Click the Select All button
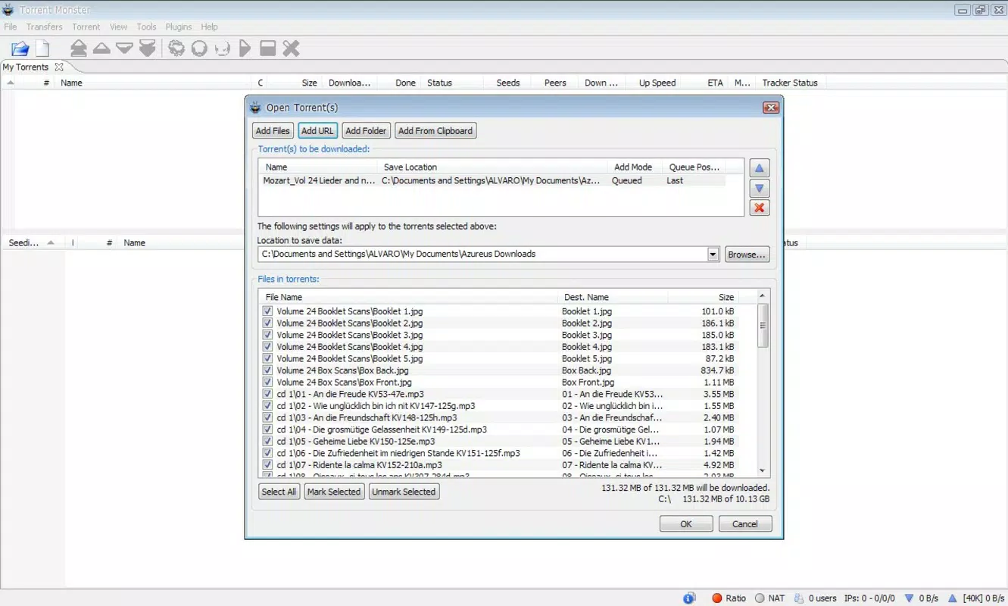Image resolution: width=1008 pixels, height=606 pixels. click(x=279, y=492)
